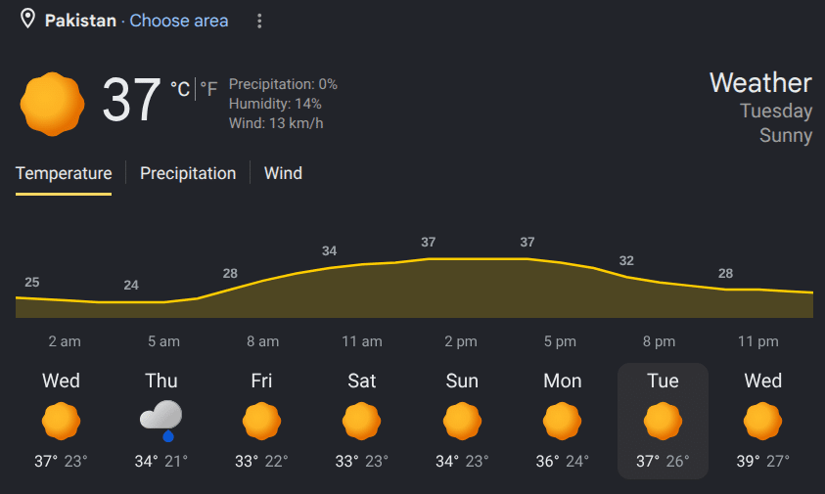The width and height of the screenshot is (825, 494).
Task: Select the first Wed forecast with 37° high
Action: pos(61,421)
